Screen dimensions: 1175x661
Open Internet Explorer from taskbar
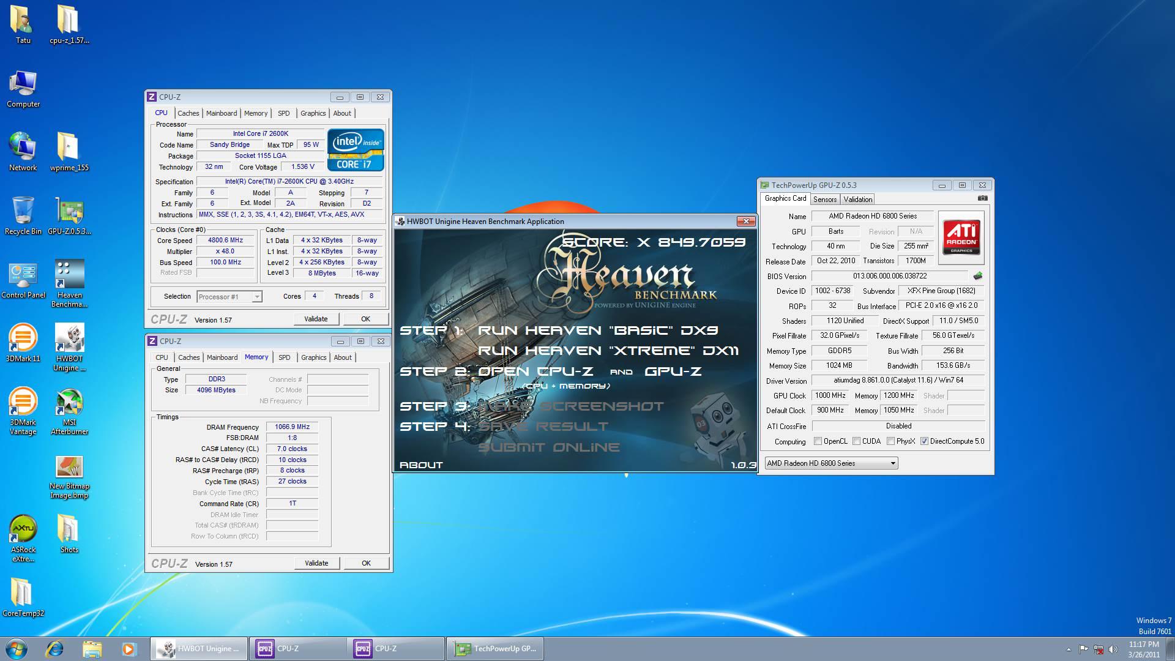[x=54, y=649]
